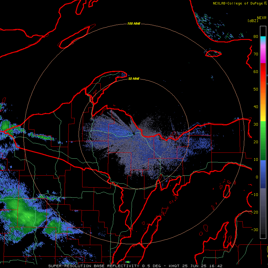Click the 50 NMI range ring label
268x268 pixels.
click(134, 79)
